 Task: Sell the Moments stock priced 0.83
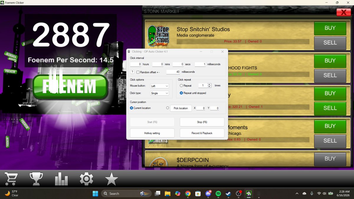(x=330, y=141)
